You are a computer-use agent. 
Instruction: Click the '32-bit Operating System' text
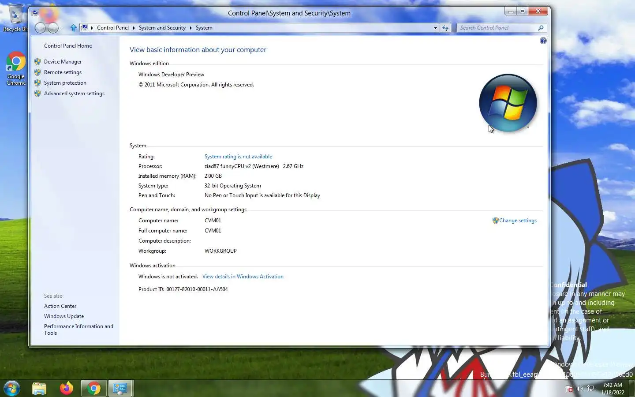(233, 186)
